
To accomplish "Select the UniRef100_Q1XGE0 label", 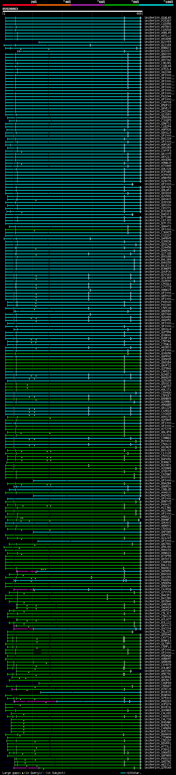I will point(158,114).
